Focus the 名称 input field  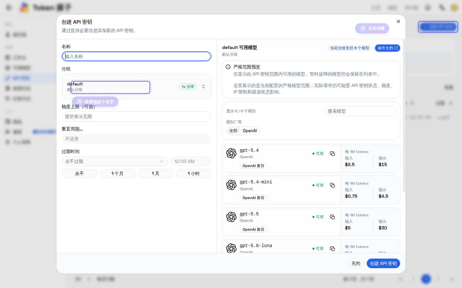(x=136, y=56)
